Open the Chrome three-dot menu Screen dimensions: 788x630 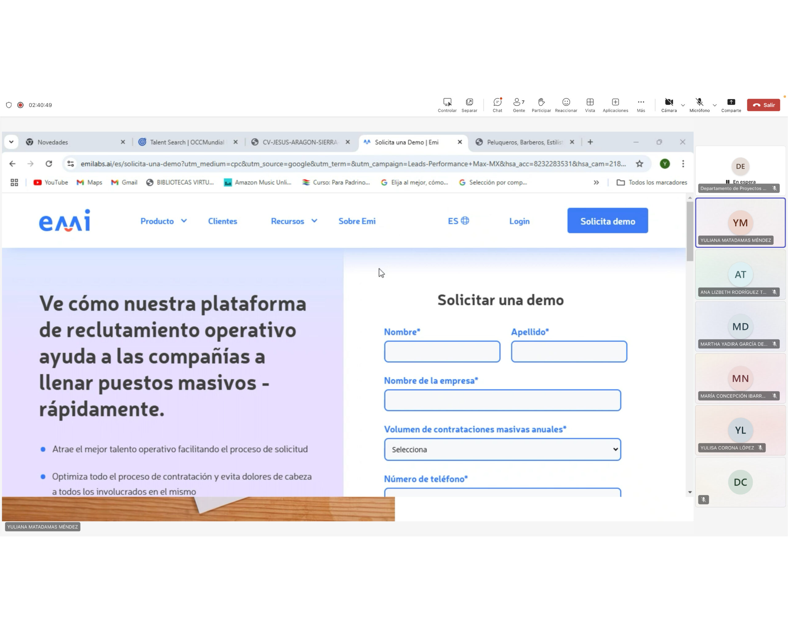(x=683, y=164)
